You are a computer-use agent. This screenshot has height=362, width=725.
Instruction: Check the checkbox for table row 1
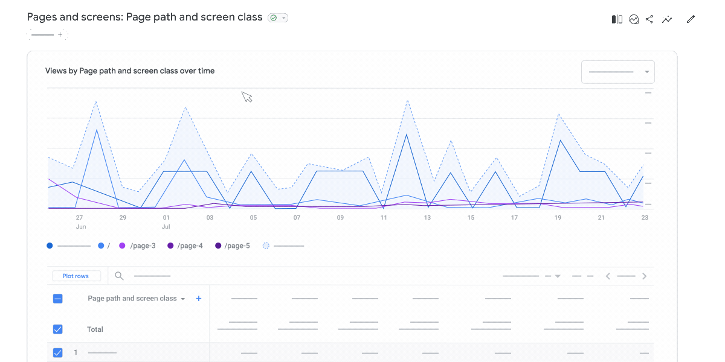click(x=57, y=352)
